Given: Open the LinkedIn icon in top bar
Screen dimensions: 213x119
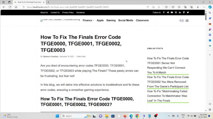Looking at the screenshot, I should 180,13.
